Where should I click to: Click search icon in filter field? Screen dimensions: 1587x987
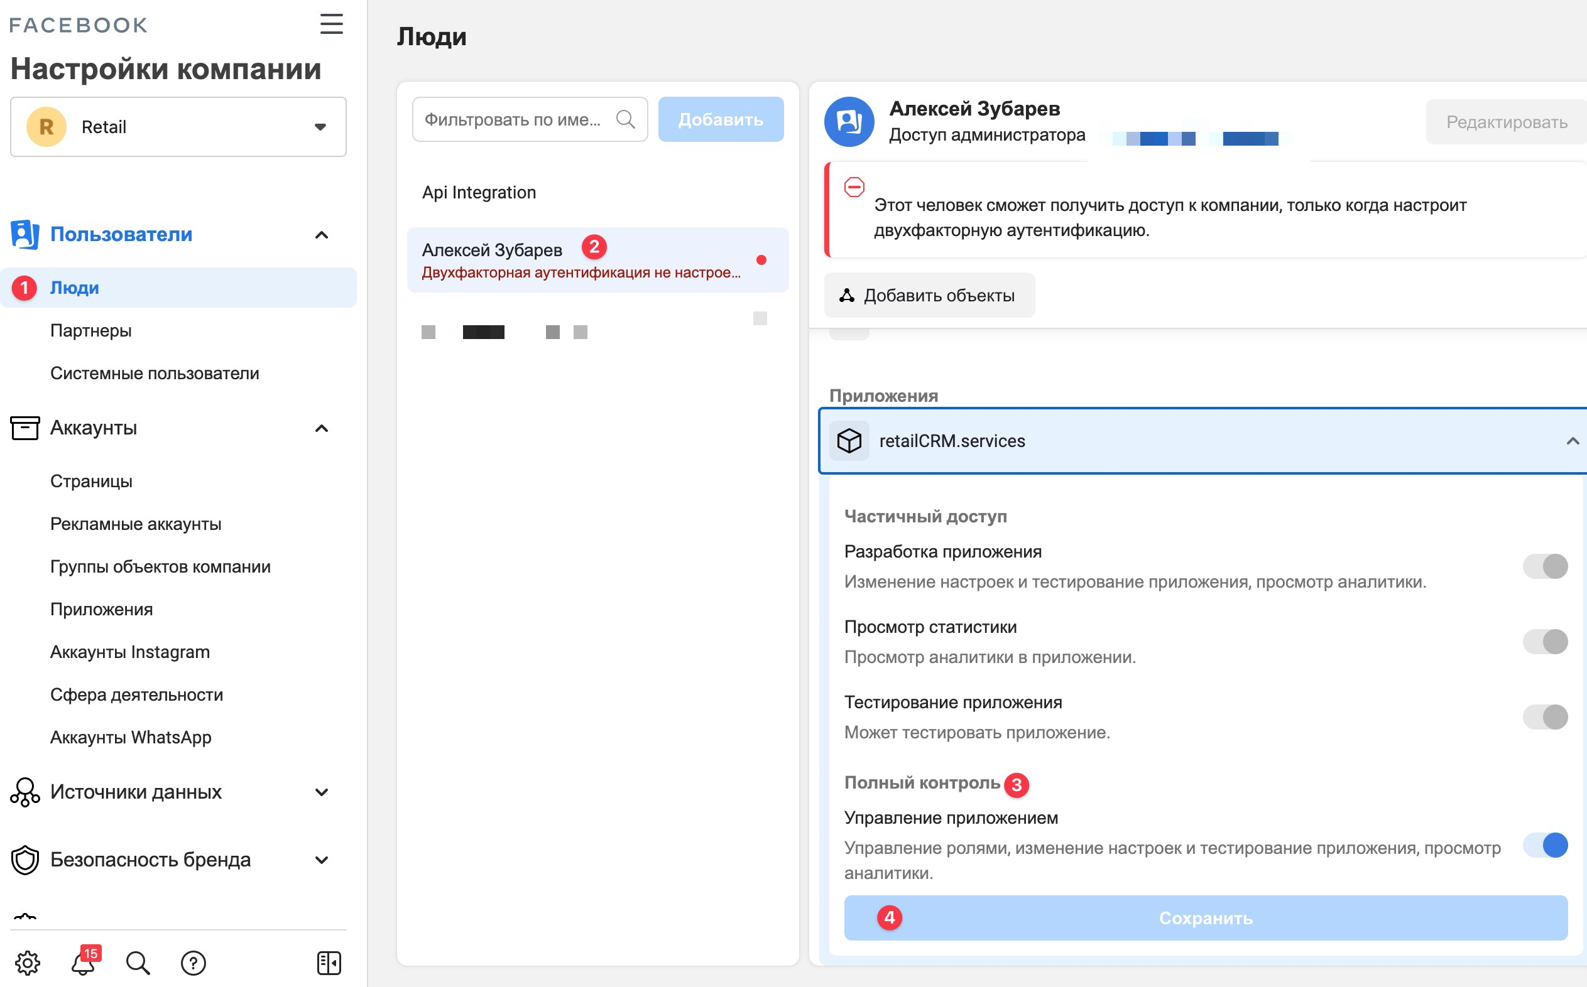(626, 119)
